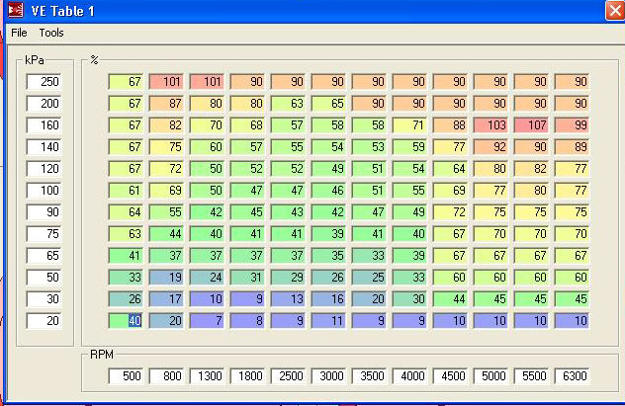Select the VE cell with value 103
This screenshot has height=406, width=625.
pyautogui.click(x=491, y=125)
